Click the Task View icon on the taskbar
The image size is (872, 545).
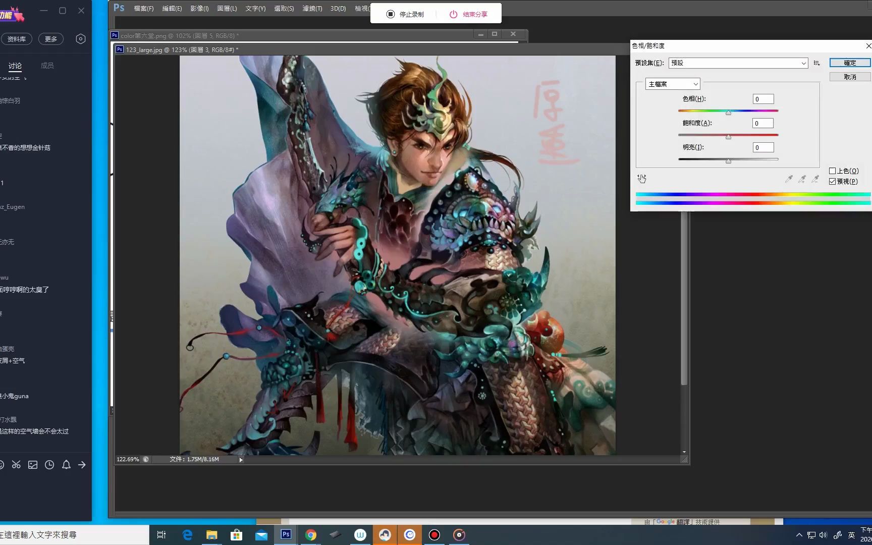(161, 535)
